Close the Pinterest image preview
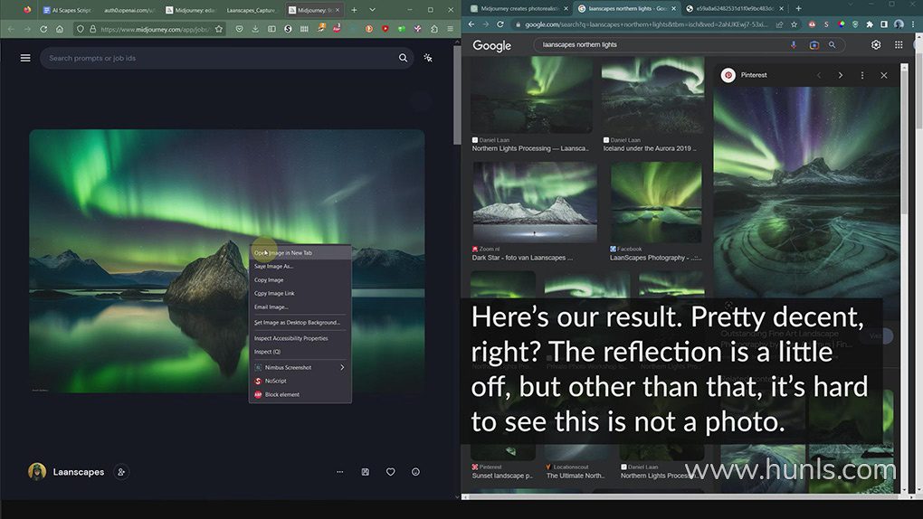The width and height of the screenshot is (923, 519). [883, 75]
